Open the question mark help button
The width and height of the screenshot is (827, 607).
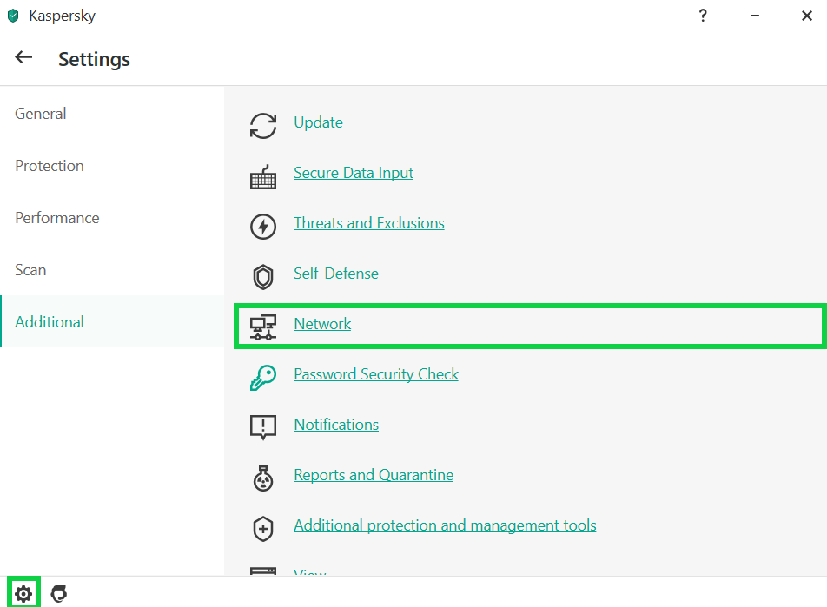[703, 16]
